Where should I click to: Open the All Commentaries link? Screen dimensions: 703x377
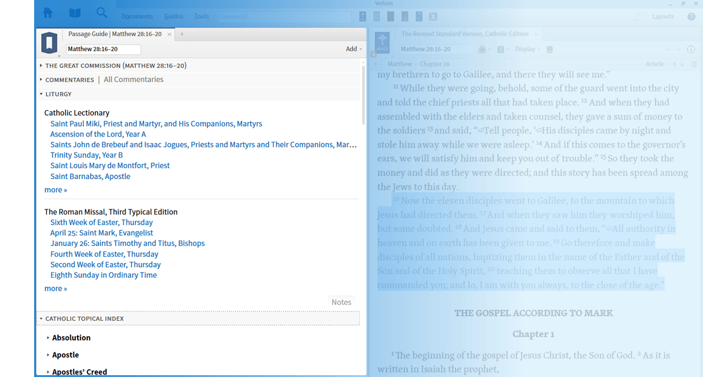[133, 80]
